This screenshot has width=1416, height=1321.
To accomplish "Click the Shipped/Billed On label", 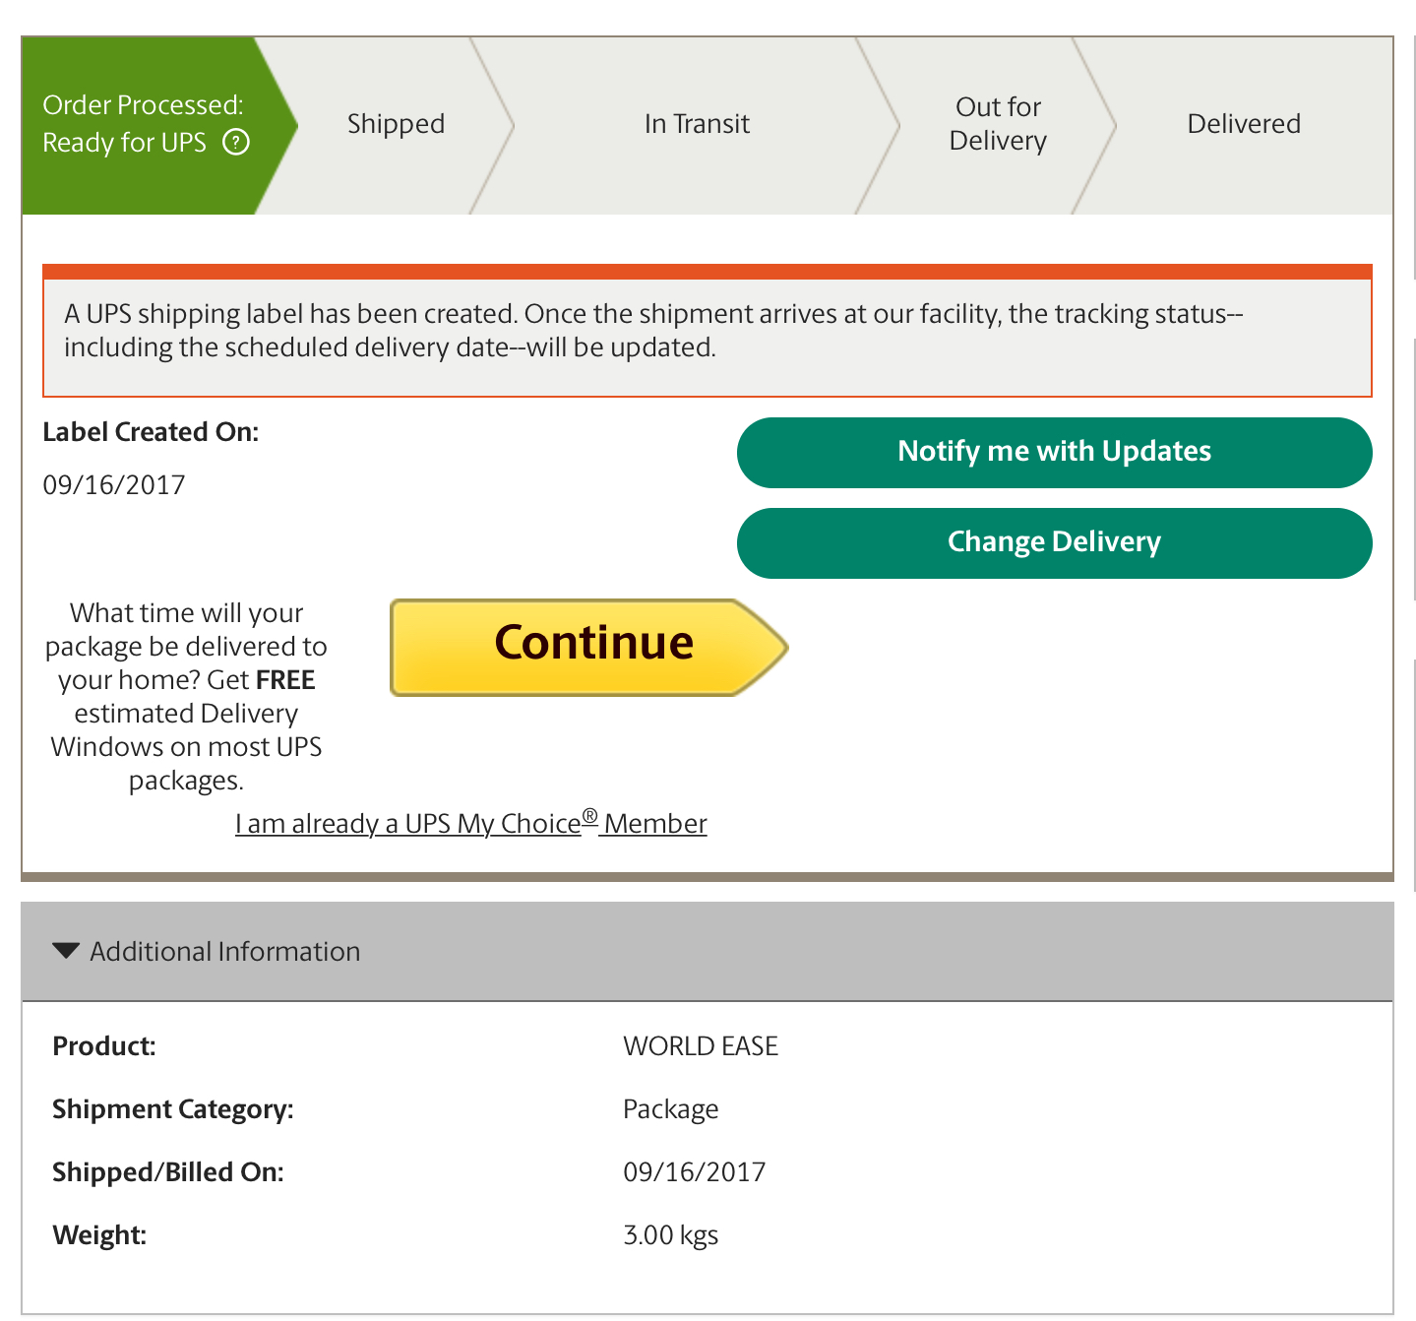I will click(x=168, y=1171).
